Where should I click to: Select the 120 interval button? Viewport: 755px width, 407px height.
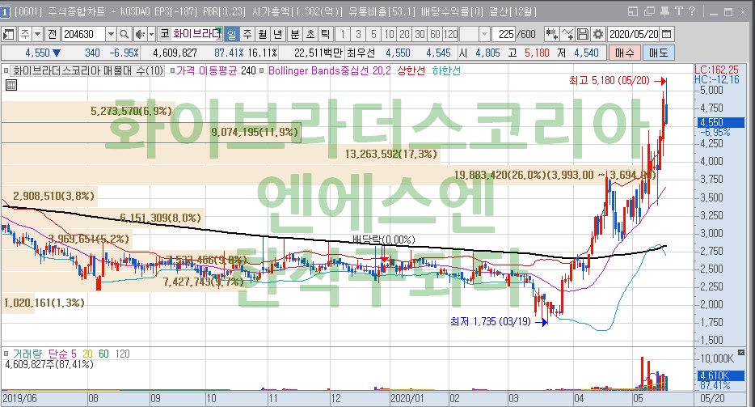pyautogui.click(x=450, y=34)
